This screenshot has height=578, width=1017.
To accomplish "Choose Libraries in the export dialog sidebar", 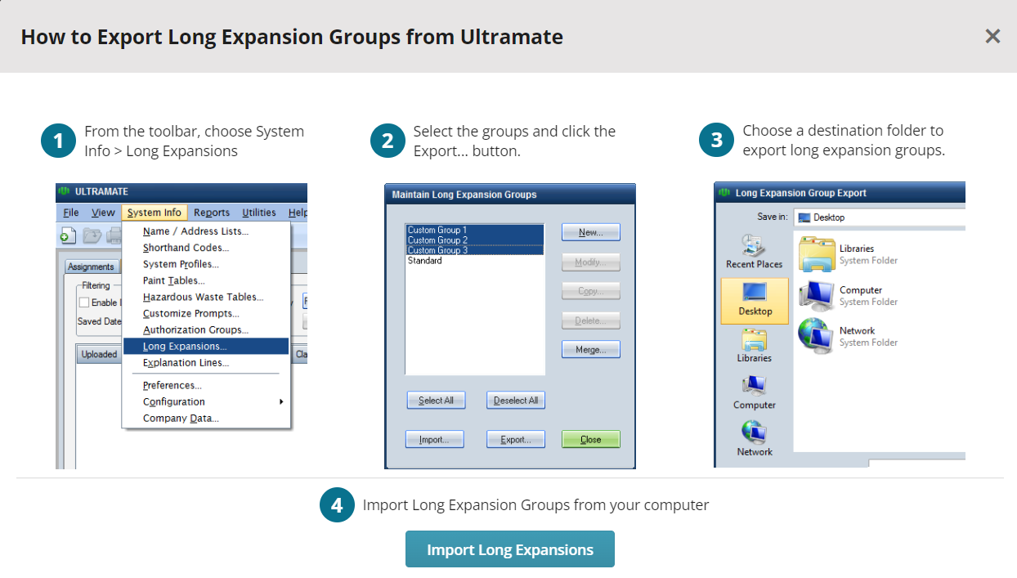I will coord(754,346).
